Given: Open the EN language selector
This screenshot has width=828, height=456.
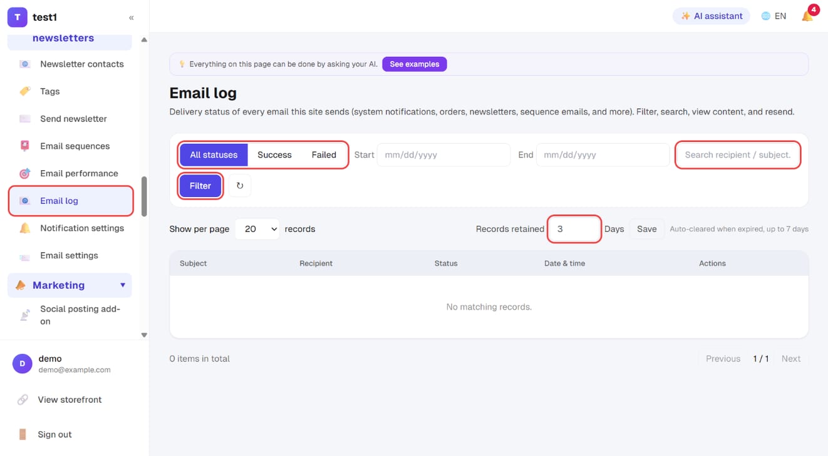Looking at the screenshot, I should tap(774, 16).
